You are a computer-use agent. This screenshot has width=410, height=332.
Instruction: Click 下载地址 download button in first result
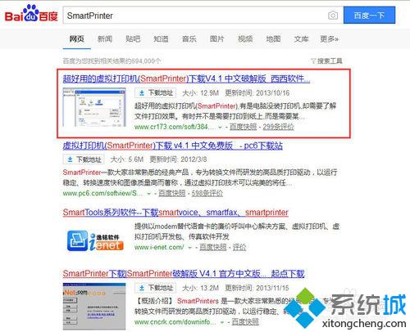coord(156,93)
